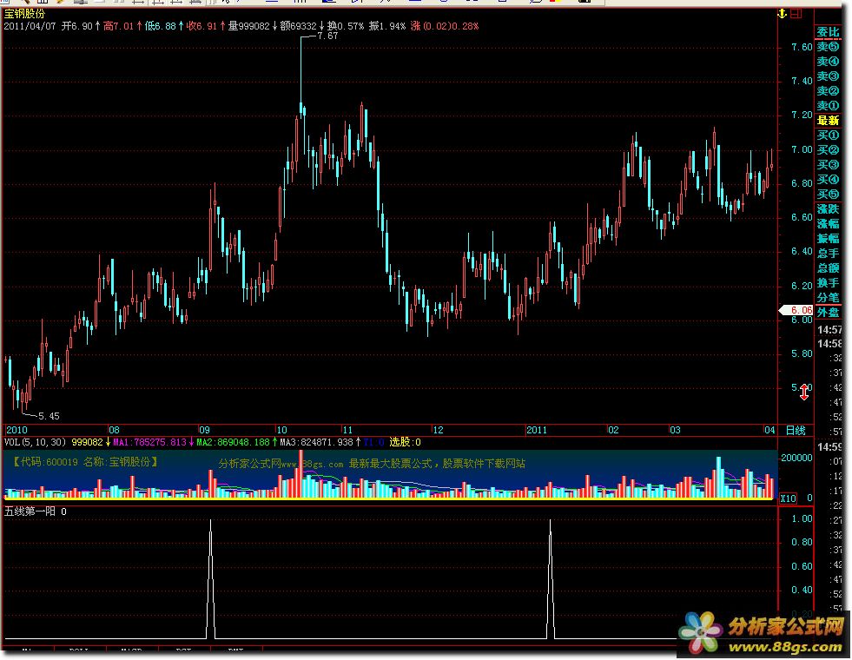Click the 日线 period label
852x660 pixels.
tap(796, 430)
